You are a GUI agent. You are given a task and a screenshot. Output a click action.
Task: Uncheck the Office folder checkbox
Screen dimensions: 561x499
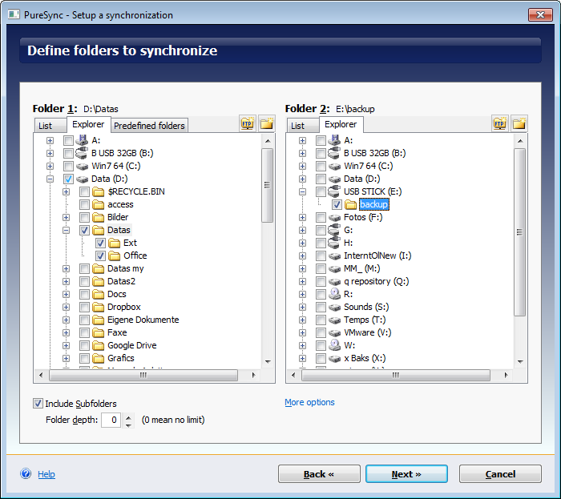[100, 256]
